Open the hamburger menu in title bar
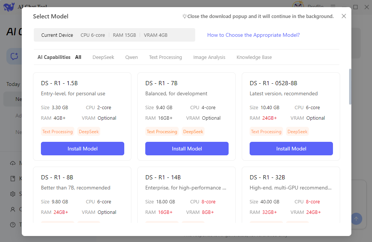Screen dimensions: 372x242 click(x=333, y=7)
